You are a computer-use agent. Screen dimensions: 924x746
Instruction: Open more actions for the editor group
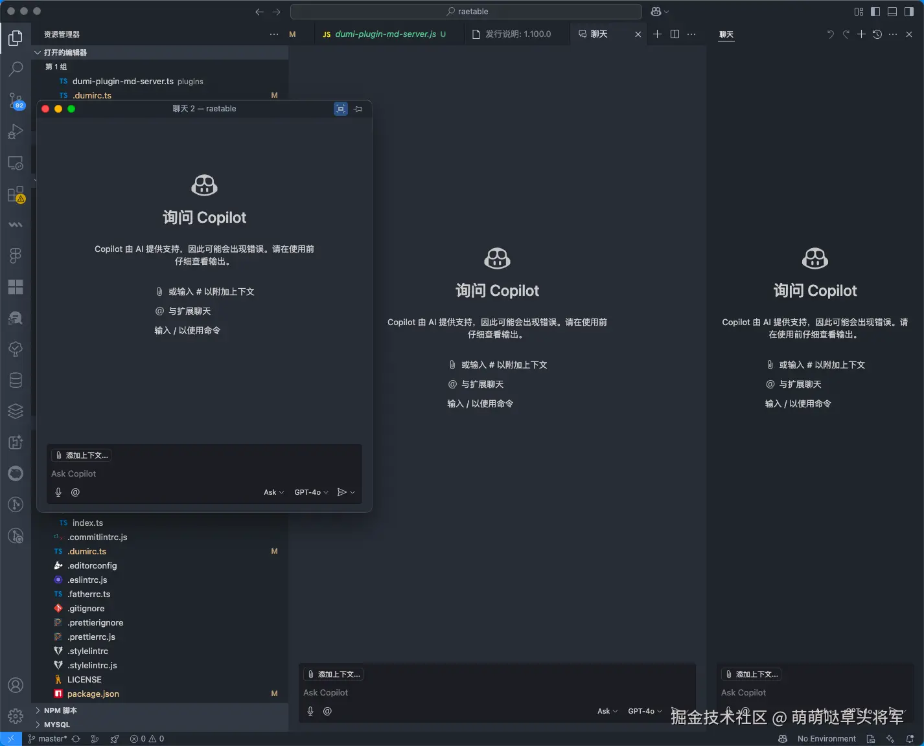pos(691,34)
